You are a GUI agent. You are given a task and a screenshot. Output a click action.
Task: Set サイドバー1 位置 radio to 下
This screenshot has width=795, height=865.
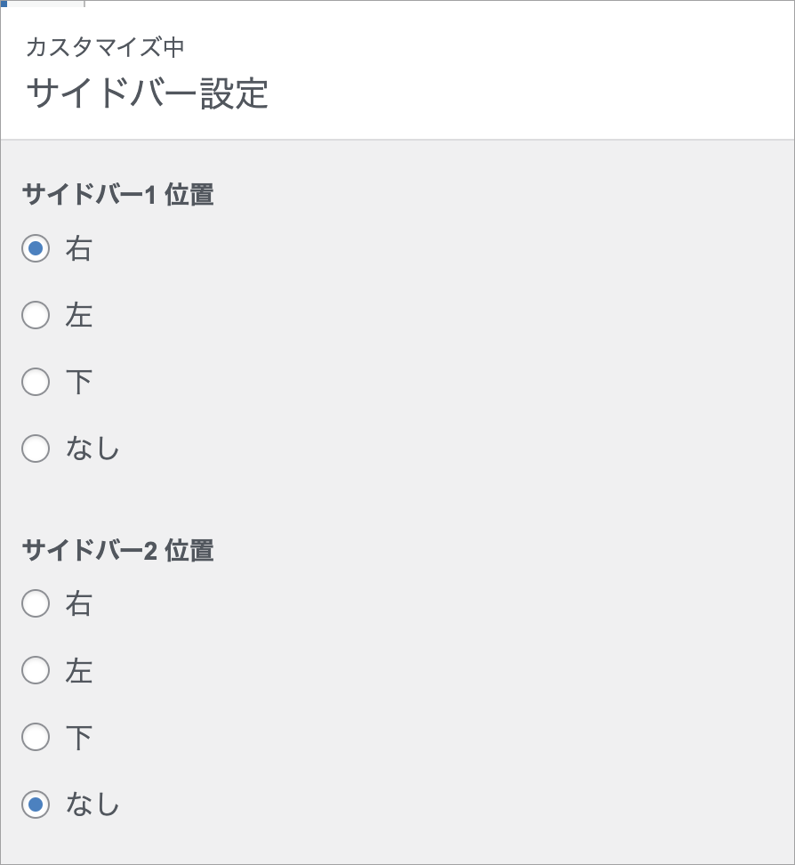point(36,382)
